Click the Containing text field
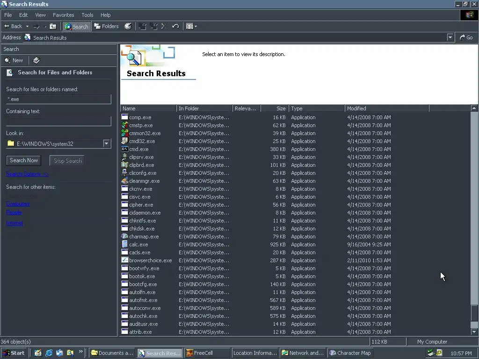Screen dimensions: 479x359 pyautogui.click(x=58, y=121)
